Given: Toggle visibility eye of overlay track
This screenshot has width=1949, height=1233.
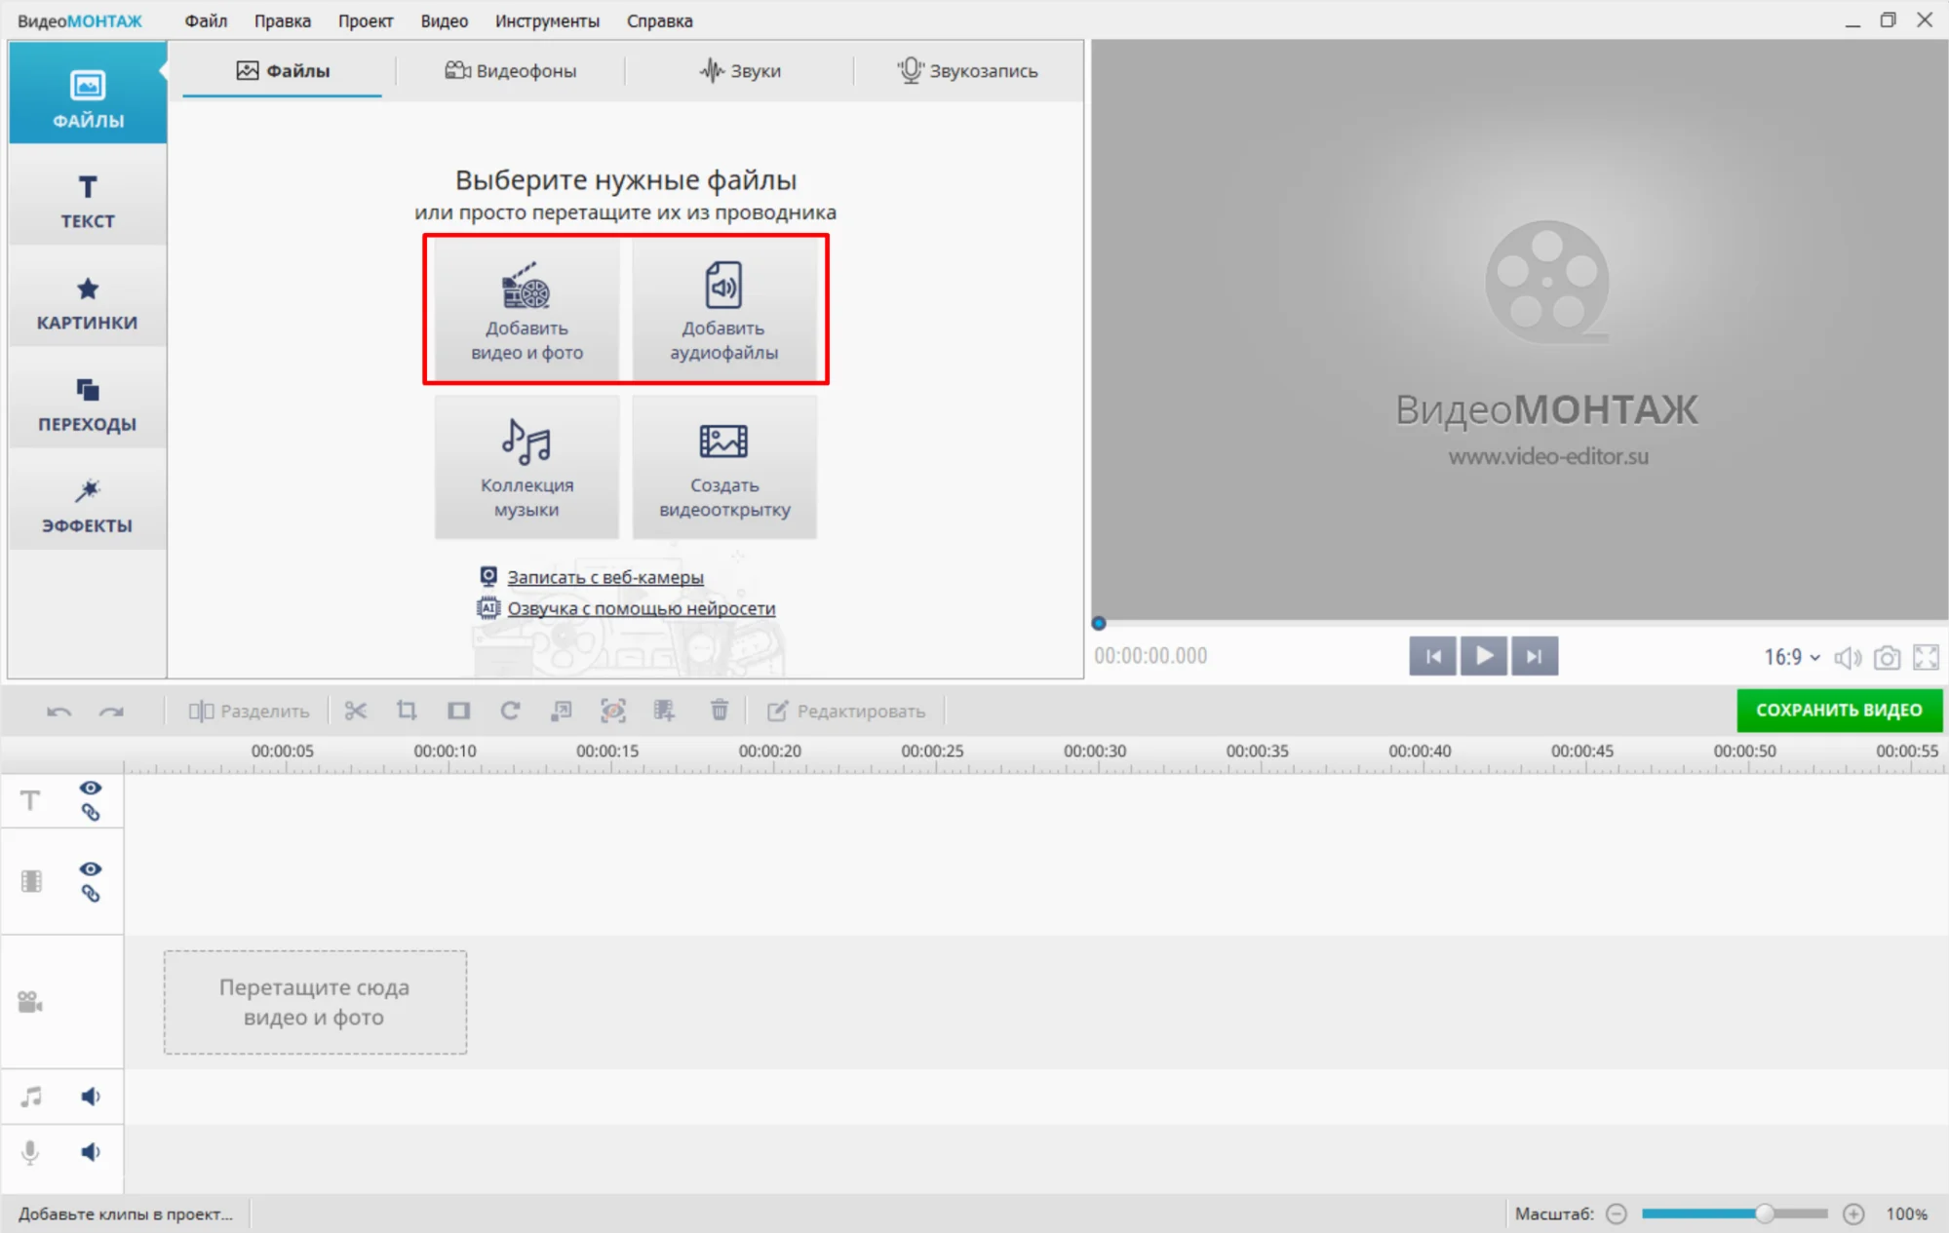Looking at the screenshot, I should [91, 868].
